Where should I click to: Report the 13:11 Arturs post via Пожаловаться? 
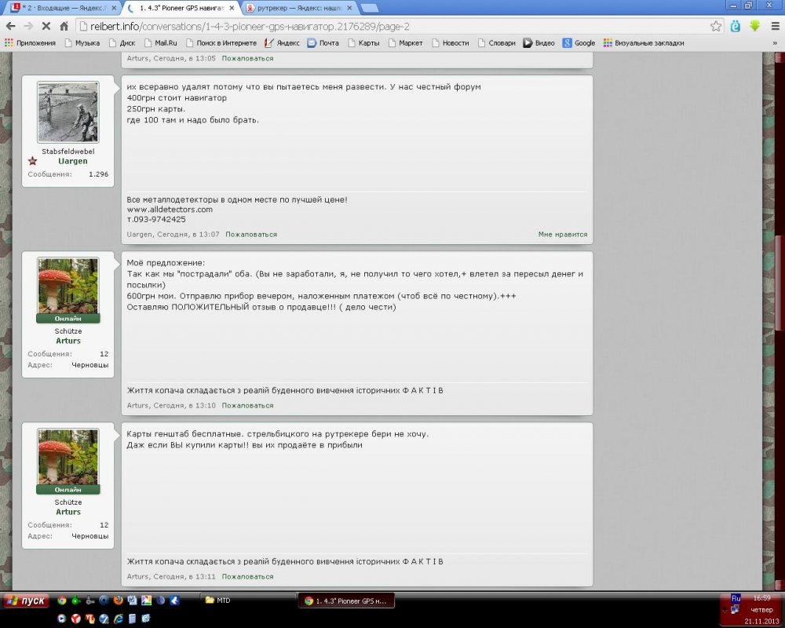247,577
